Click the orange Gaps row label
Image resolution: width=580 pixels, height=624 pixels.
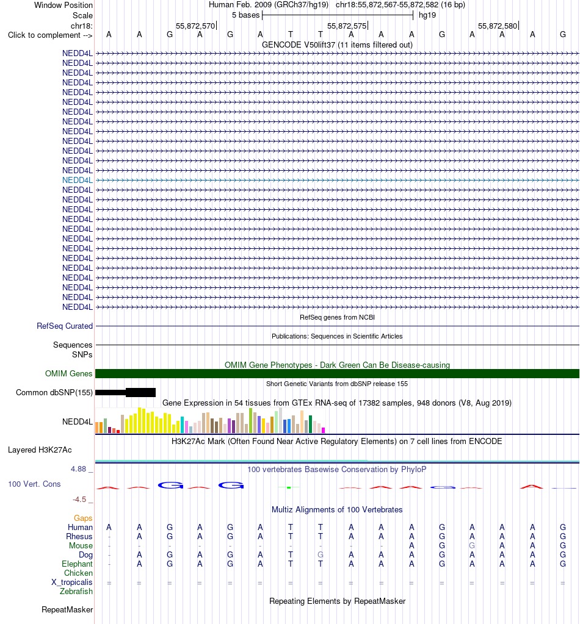coord(83,518)
